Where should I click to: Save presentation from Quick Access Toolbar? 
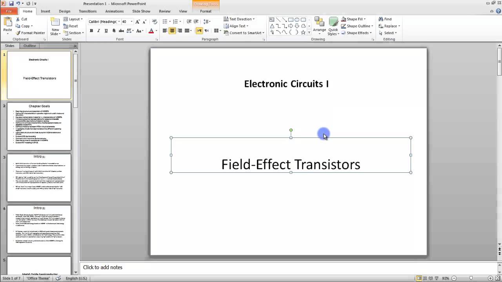point(11,4)
